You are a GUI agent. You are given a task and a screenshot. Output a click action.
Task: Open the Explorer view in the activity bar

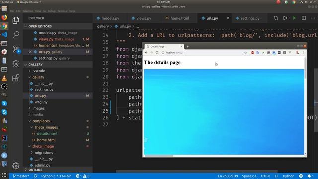pos(16,20)
